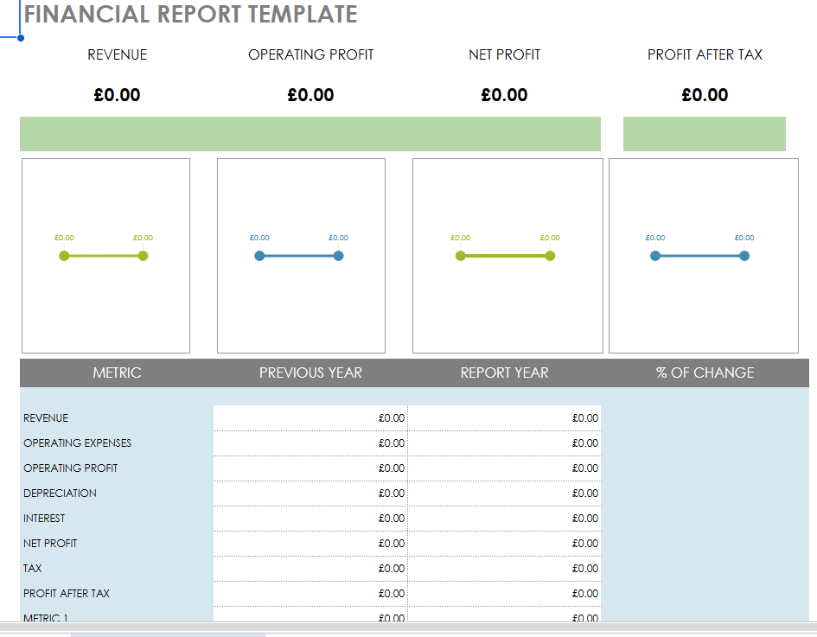This screenshot has height=637, width=817.
Task: Select the bold £0.00 total under the NET PROFIT heading
Action: (504, 95)
